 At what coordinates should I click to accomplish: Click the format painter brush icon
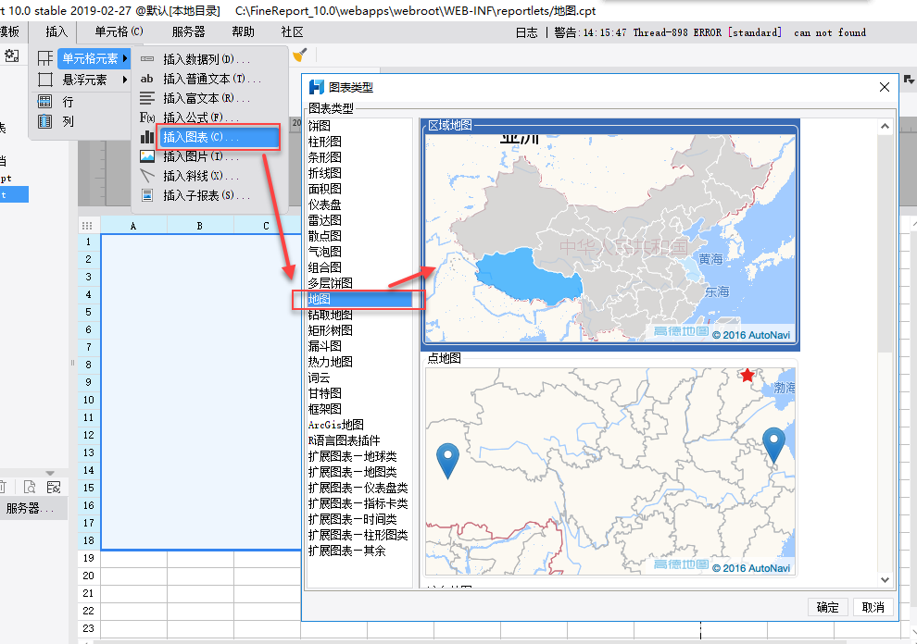(x=299, y=55)
